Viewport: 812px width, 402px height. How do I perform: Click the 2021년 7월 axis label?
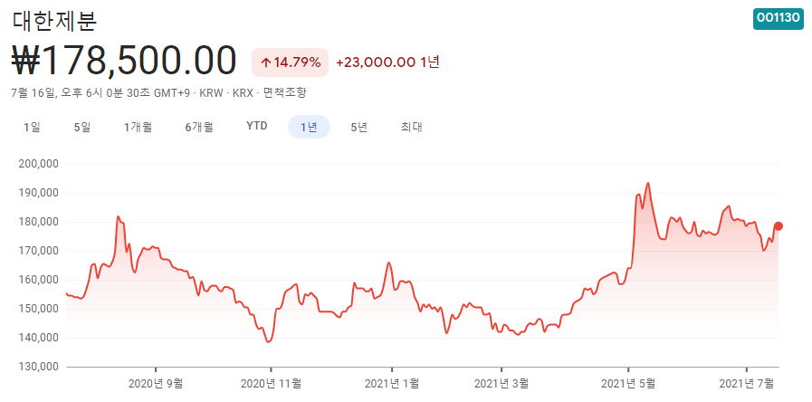coord(746,384)
